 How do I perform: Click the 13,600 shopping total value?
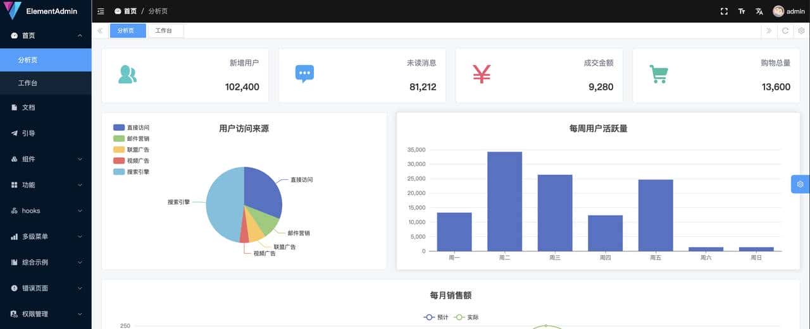tap(776, 87)
